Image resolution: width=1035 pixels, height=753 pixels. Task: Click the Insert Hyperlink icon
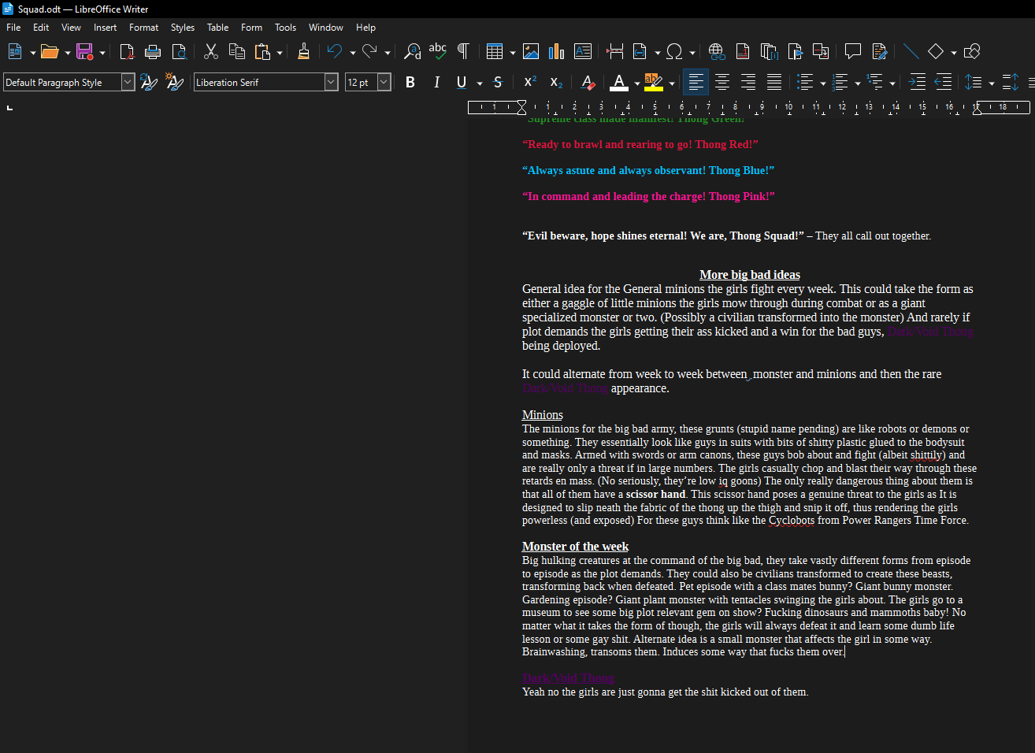click(716, 52)
